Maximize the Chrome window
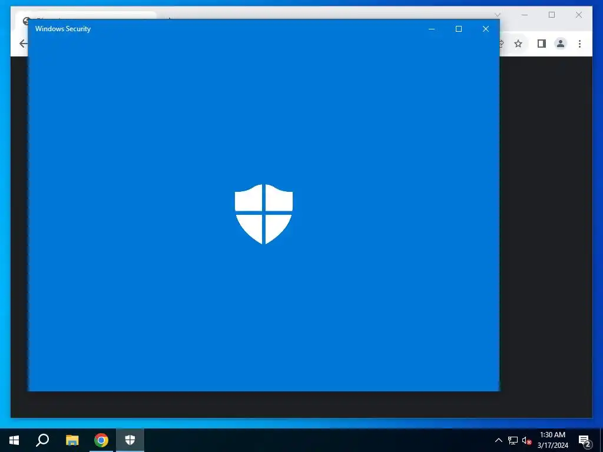603x452 pixels. coord(551,15)
